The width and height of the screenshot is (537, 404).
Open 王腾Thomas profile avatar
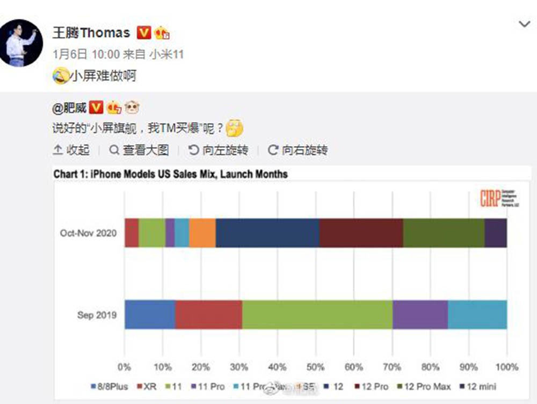(20, 43)
